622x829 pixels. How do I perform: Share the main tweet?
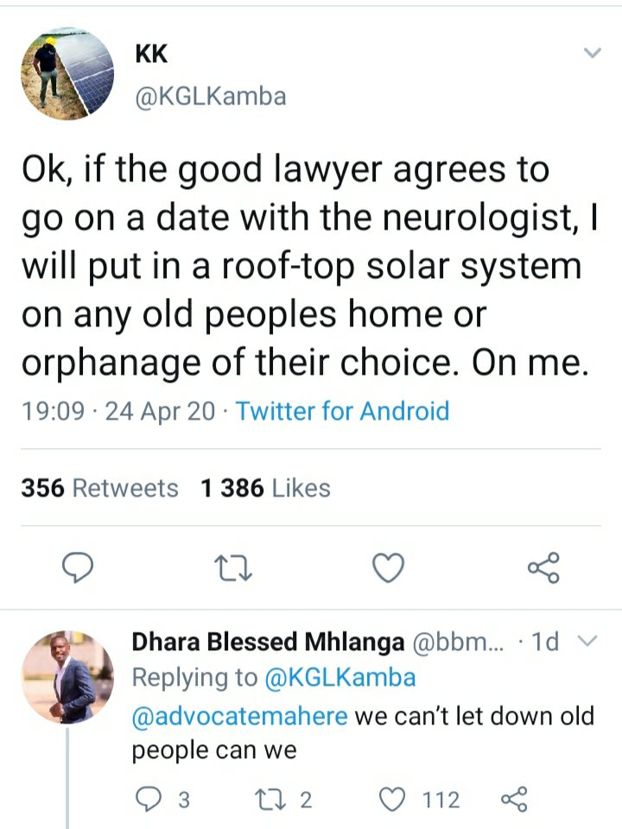[543, 567]
